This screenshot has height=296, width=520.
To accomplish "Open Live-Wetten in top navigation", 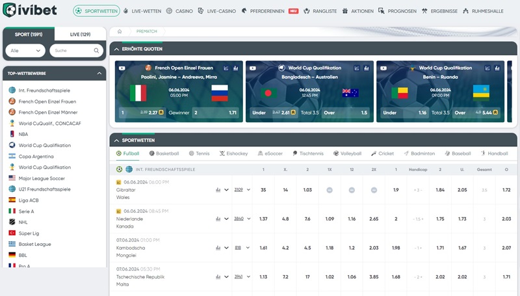I will pos(142,11).
